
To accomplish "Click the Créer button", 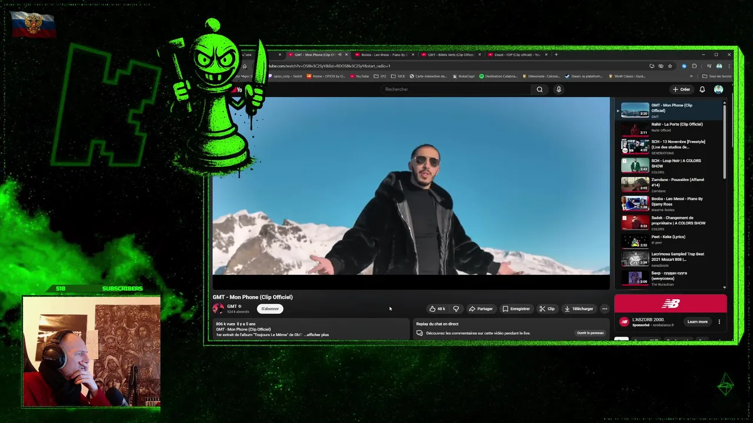I will [x=681, y=89].
